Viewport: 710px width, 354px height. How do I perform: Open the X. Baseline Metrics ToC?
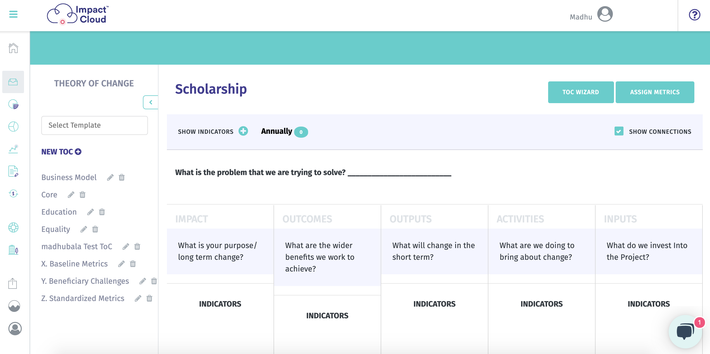click(x=75, y=264)
